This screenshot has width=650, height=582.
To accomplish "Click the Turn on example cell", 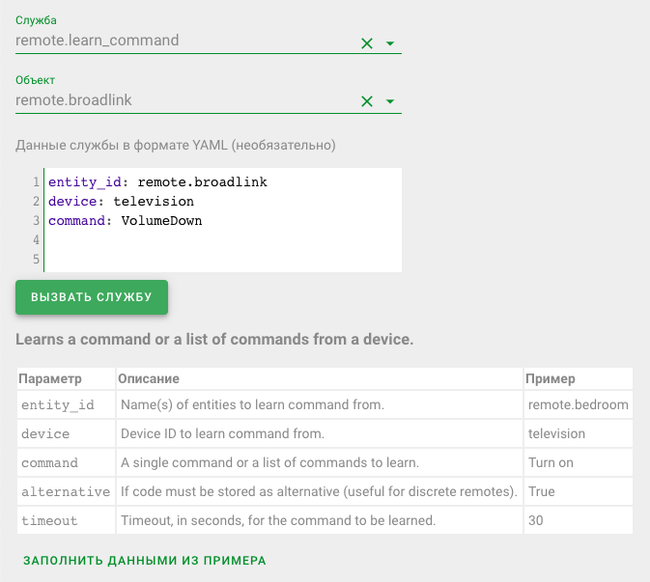I will [x=551, y=463].
